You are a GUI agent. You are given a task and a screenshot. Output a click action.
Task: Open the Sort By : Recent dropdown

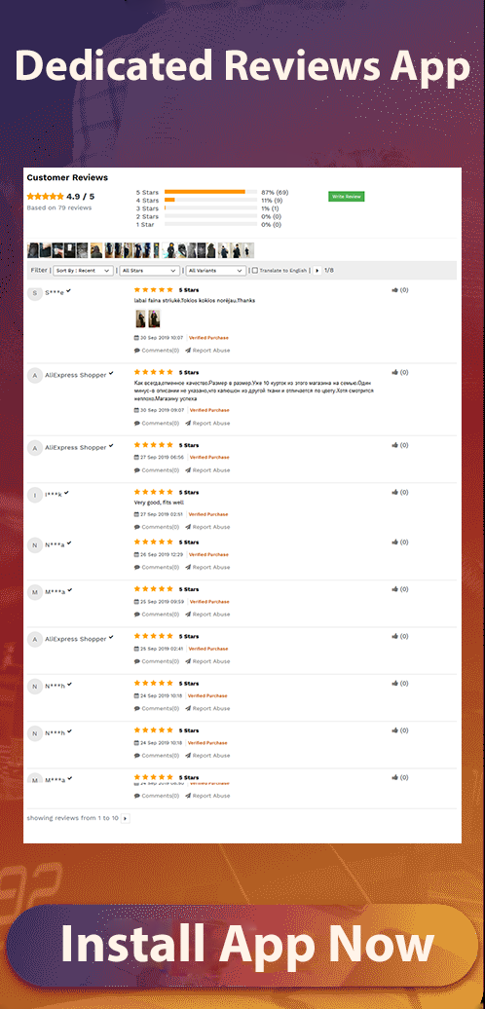click(x=84, y=271)
